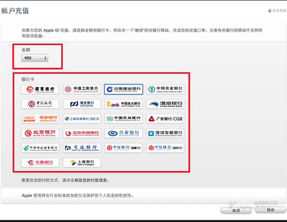Screen dimensions: 287x222
Task: Pick Shenzhen Development Bank 深圳发展银行
Action: 165,133
